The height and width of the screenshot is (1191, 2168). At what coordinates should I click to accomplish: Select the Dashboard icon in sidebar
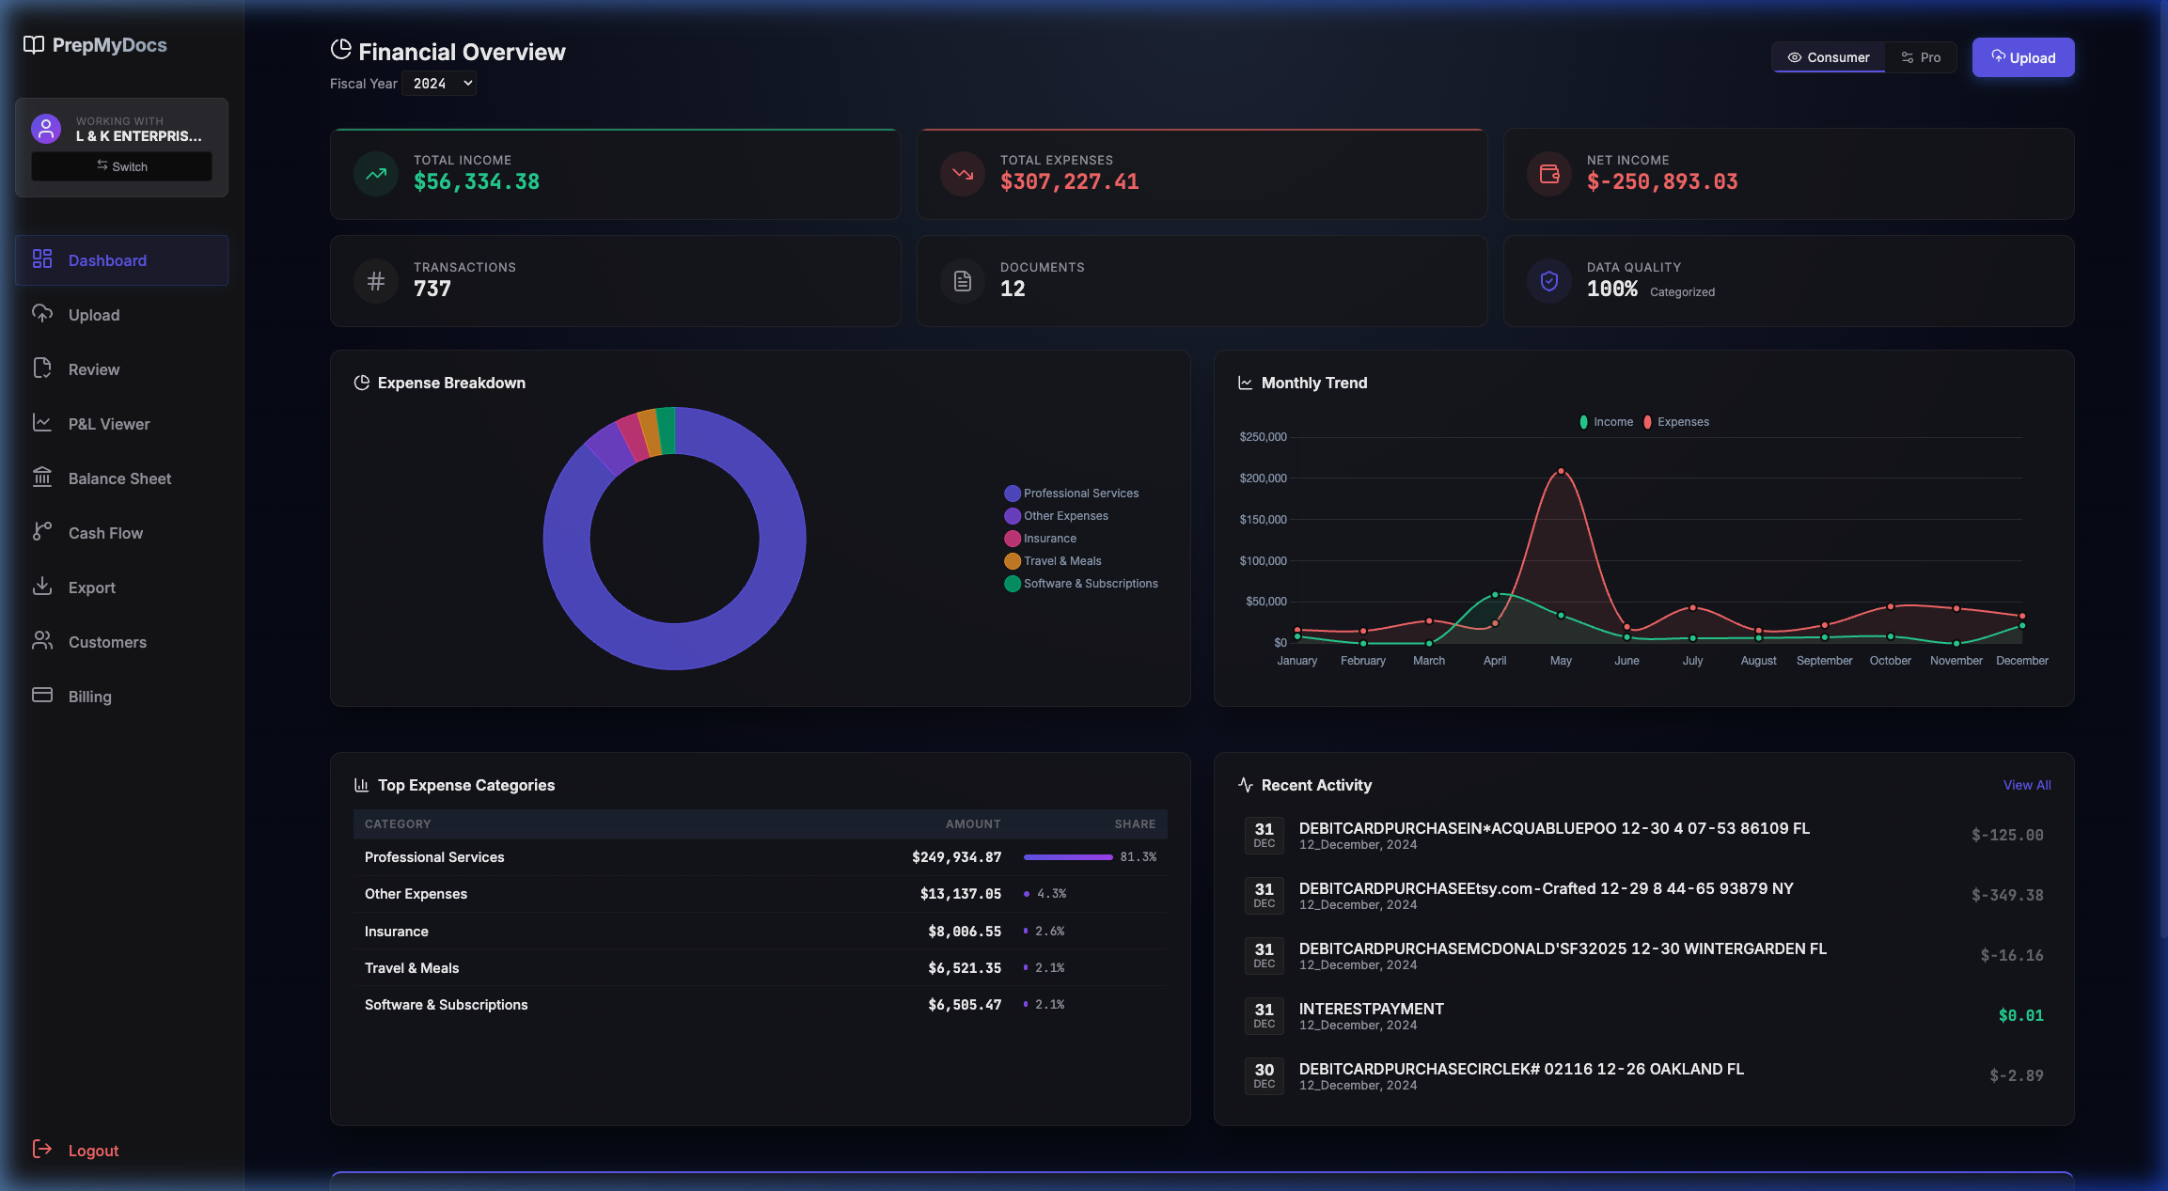point(42,259)
